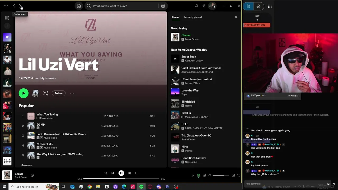Click Mine album cover in queue
The width and height of the screenshot is (338, 190).
175,149
